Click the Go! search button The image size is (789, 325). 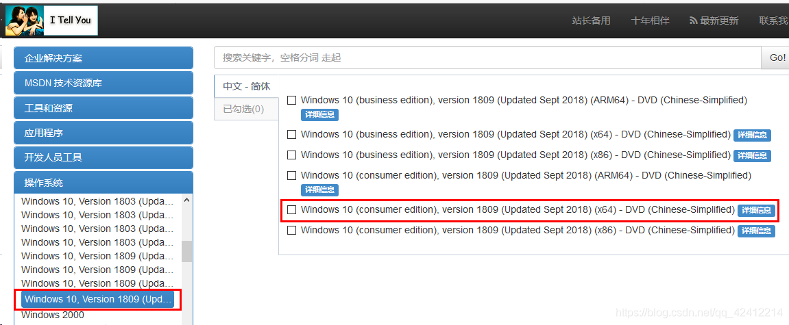pyautogui.click(x=777, y=57)
